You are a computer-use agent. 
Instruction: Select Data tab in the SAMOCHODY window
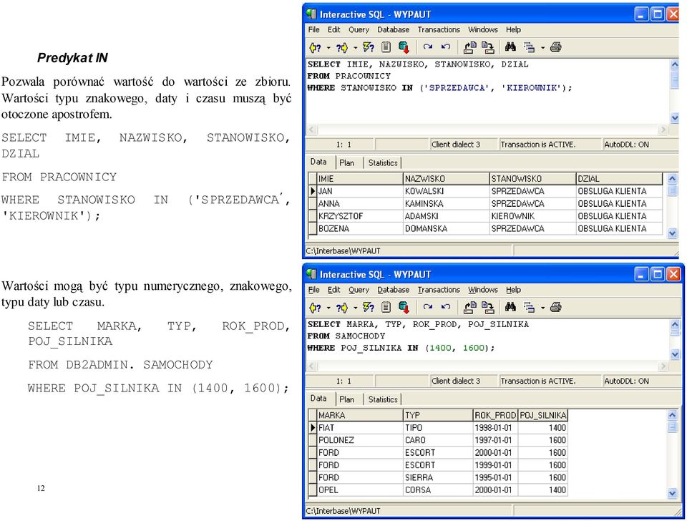click(x=318, y=399)
